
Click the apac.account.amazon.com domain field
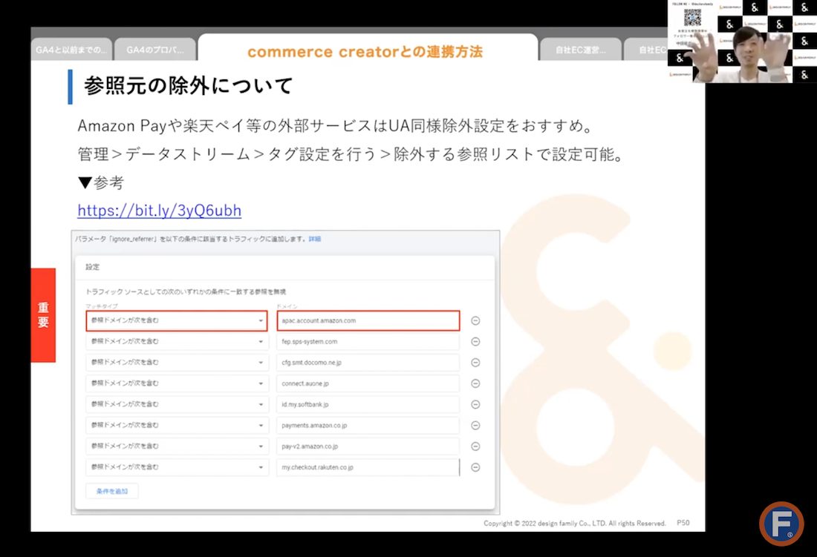[368, 321]
